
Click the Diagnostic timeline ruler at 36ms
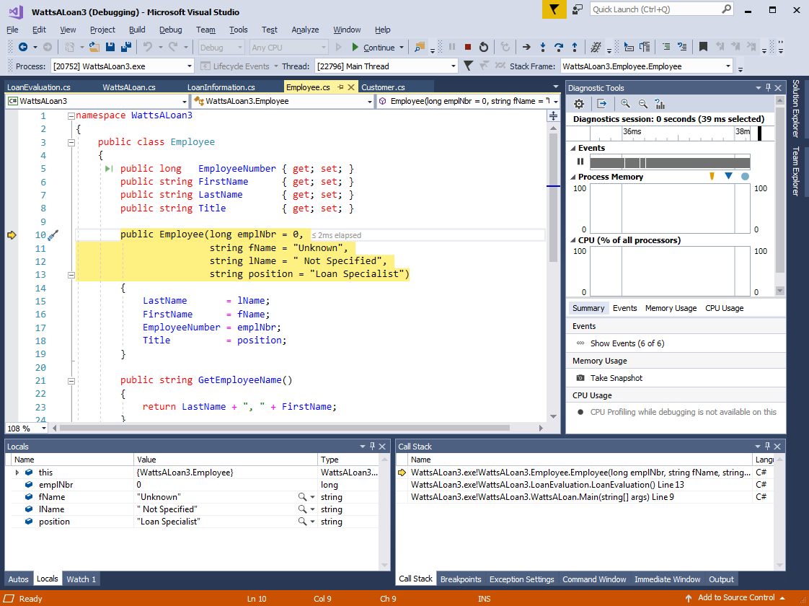632,131
